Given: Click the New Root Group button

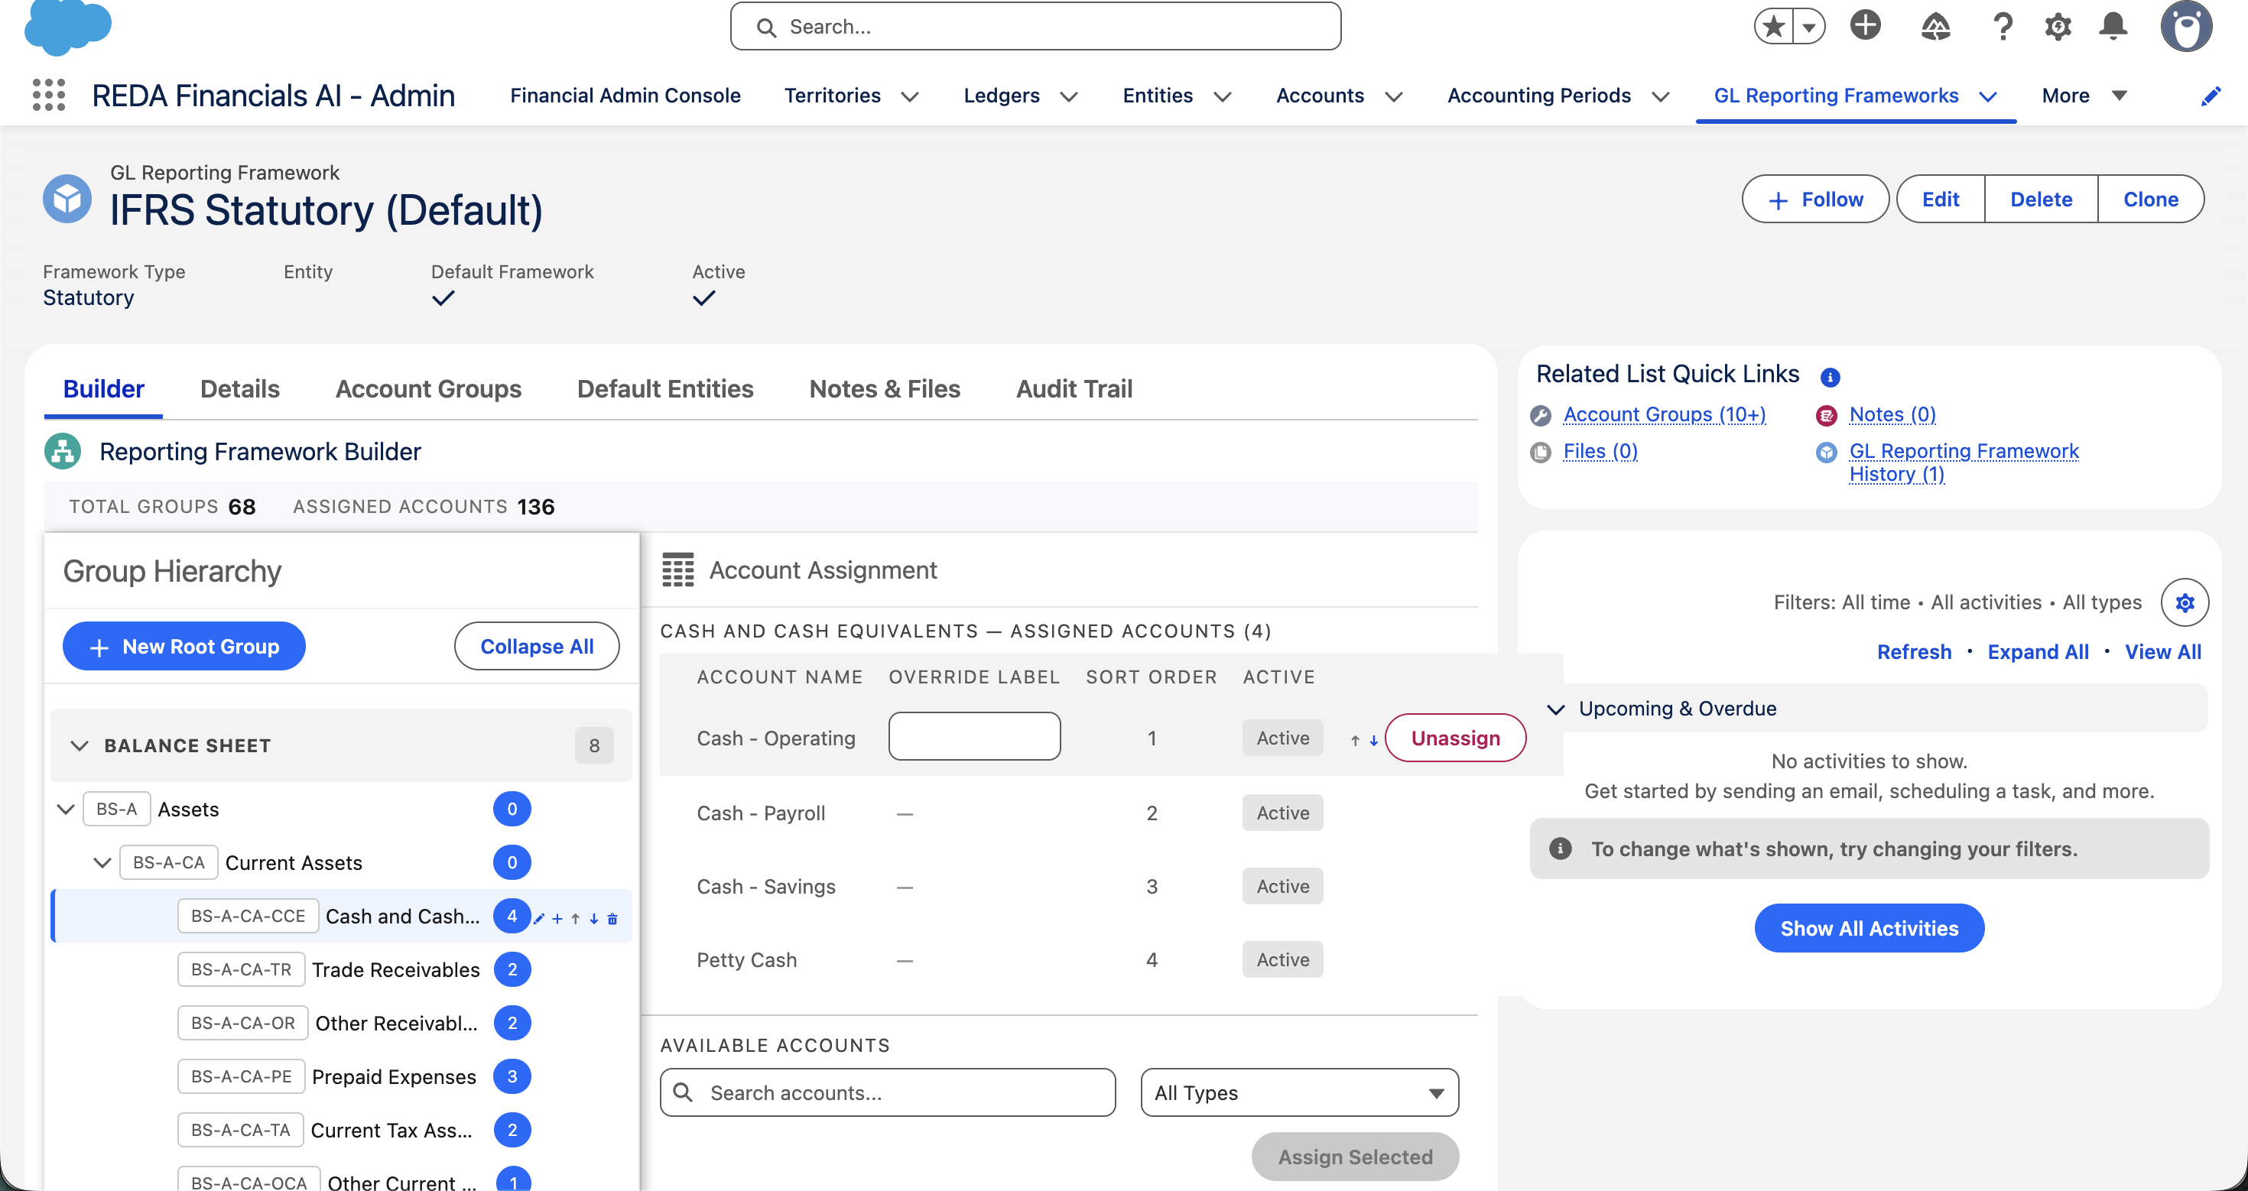Looking at the screenshot, I should [184, 647].
